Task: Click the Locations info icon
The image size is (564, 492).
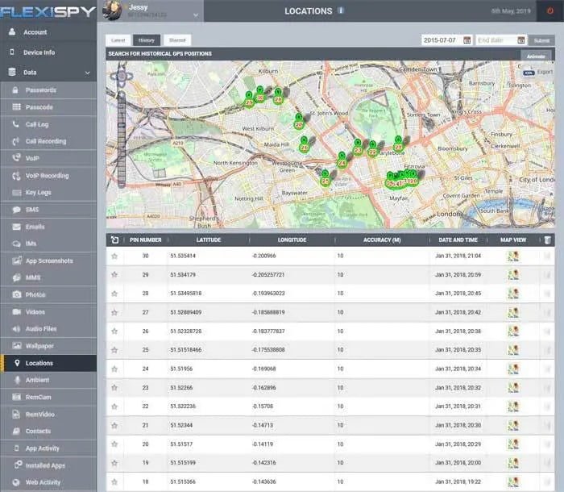Action: pos(340,10)
